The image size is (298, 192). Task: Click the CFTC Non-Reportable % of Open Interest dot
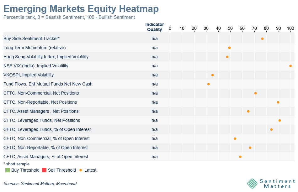tap(250, 148)
